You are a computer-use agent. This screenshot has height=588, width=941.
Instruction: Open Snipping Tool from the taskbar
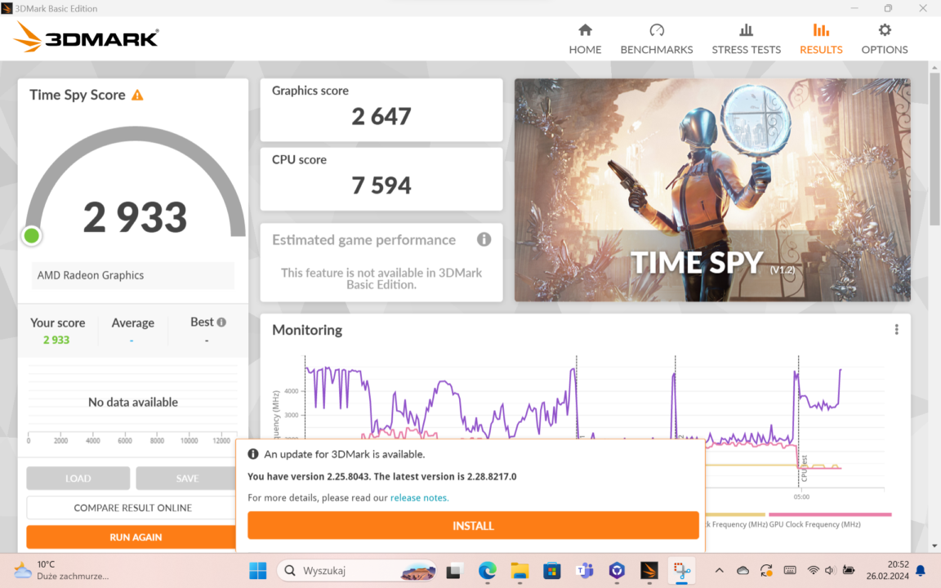pyautogui.click(x=682, y=571)
